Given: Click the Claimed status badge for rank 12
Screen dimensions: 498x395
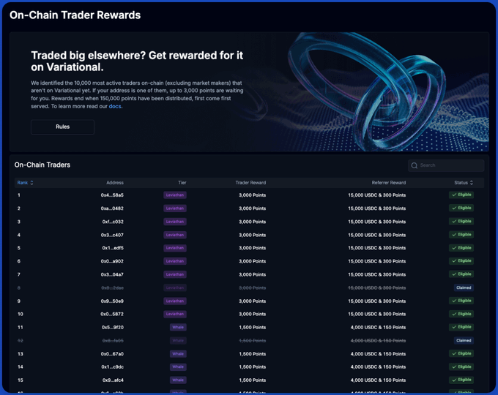Looking at the screenshot, I should click(x=464, y=340).
